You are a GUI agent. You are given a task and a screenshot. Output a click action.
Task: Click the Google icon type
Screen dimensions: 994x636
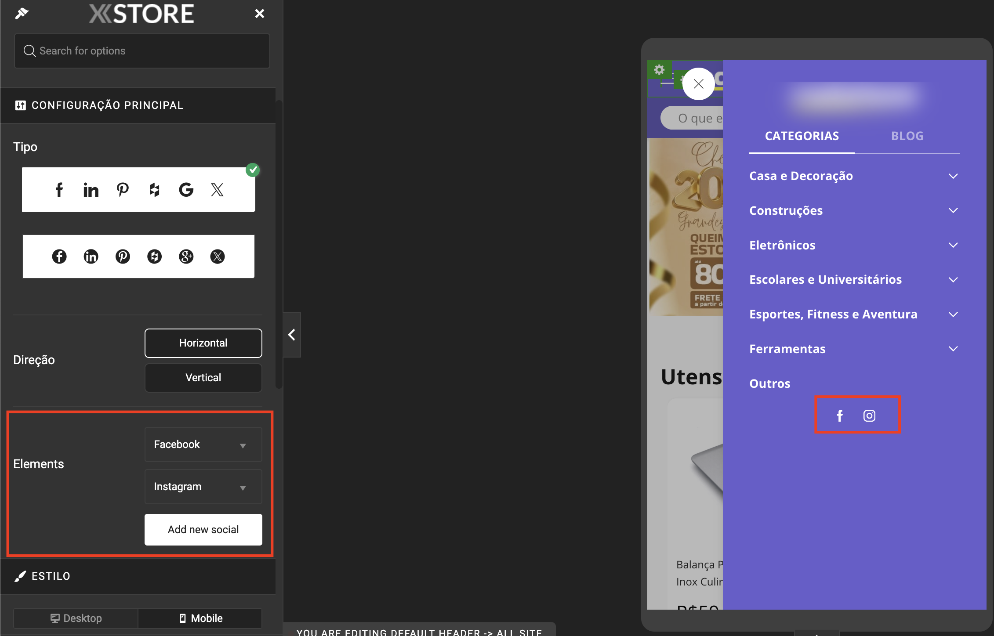186,189
